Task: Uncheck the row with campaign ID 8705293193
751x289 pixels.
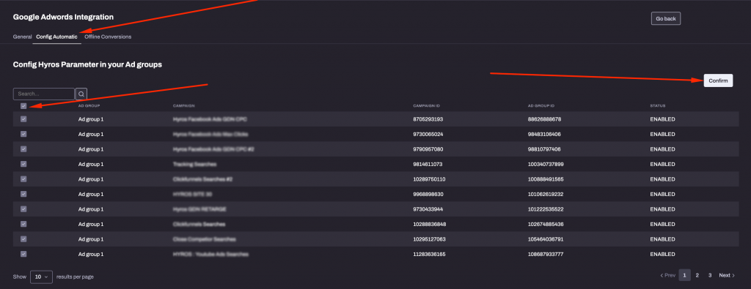Action: (23, 119)
